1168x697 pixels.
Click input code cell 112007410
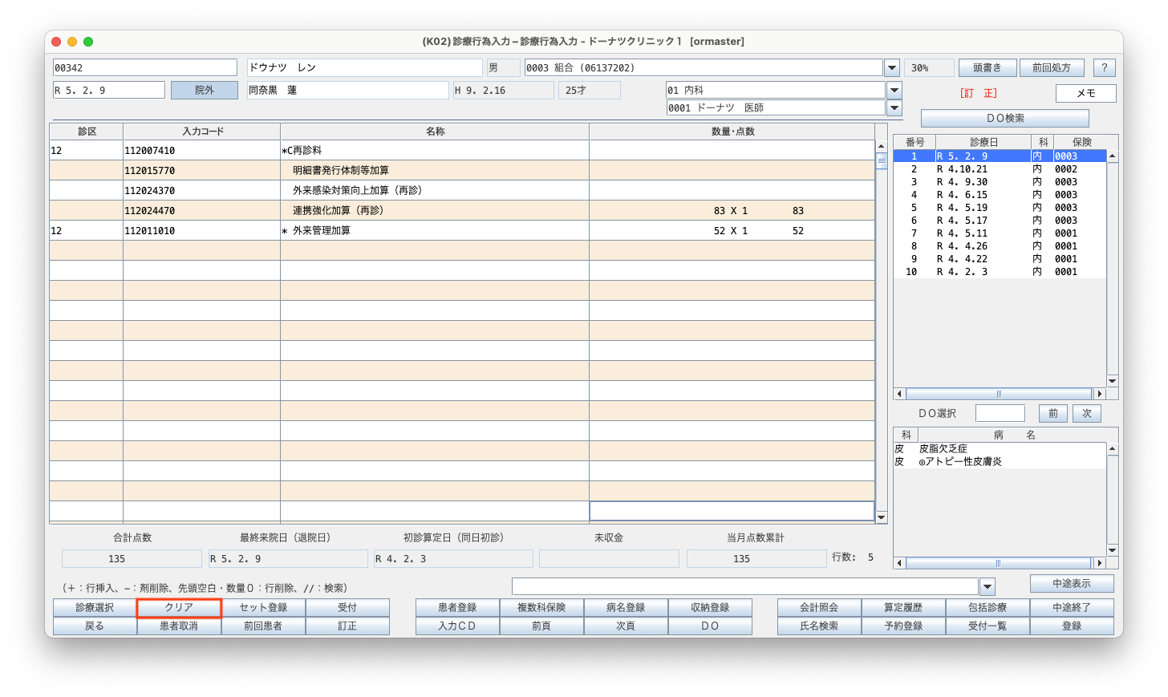201,151
